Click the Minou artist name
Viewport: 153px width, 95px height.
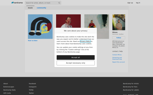click(x=115, y=32)
